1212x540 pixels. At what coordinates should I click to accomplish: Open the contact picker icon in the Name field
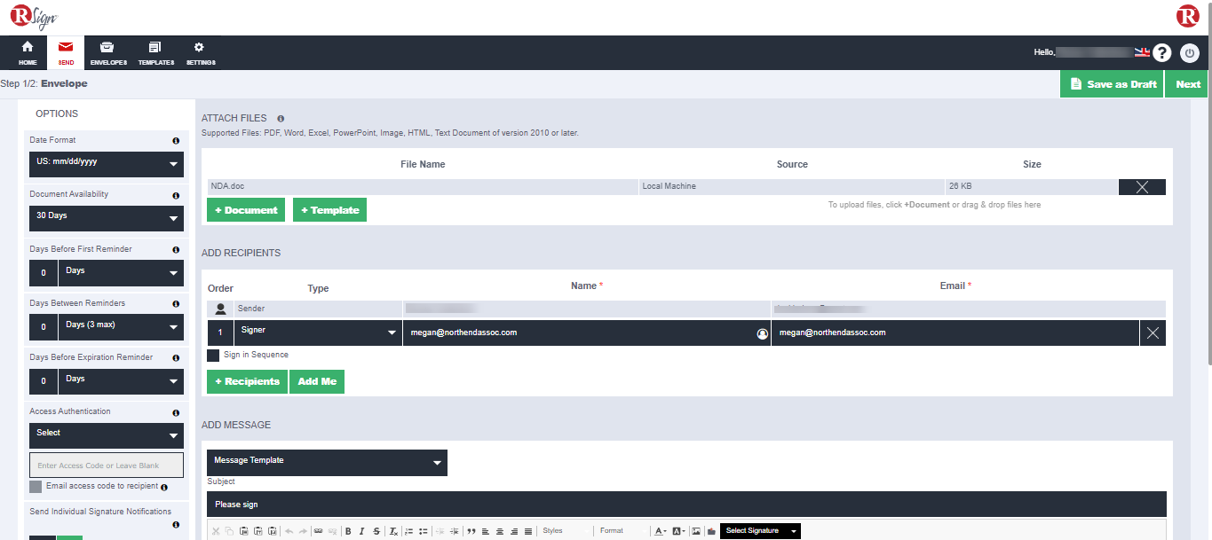tap(761, 333)
